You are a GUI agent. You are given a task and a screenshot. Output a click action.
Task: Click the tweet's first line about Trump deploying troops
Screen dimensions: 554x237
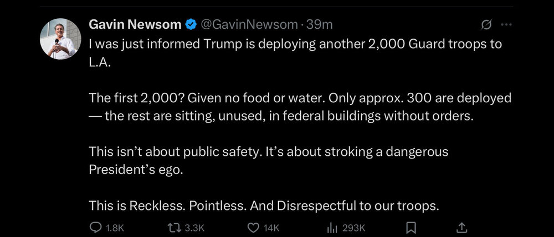click(x=295, y=44)
